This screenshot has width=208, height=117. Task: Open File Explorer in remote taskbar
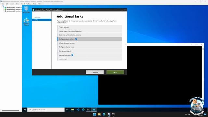pyautogui.click(x=72, y=110)
